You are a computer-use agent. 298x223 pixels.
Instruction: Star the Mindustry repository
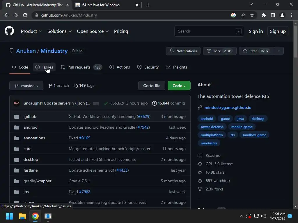tap(256, 51)
